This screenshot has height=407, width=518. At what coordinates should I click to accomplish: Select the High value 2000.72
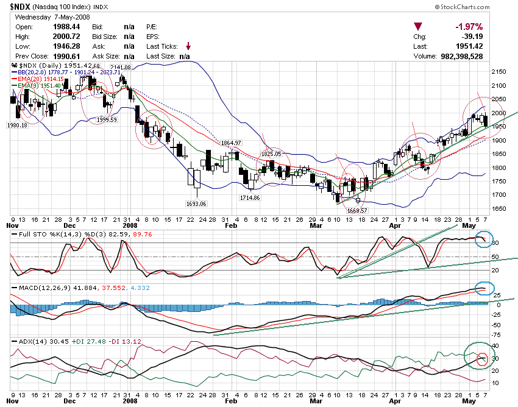click(x=66, y=37)
